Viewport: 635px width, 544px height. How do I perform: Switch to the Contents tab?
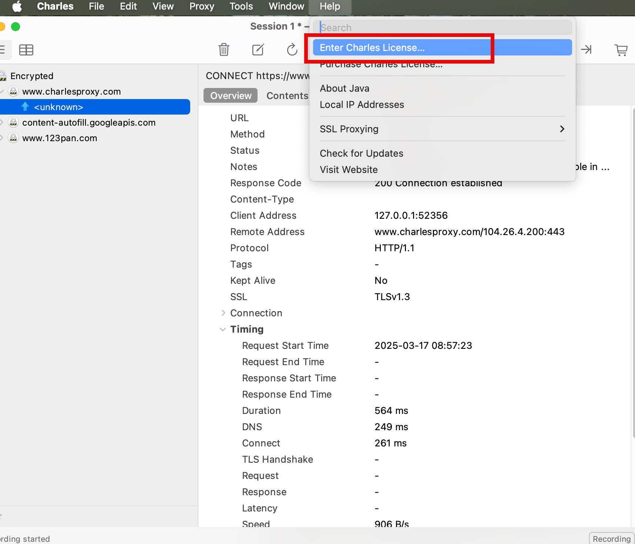[x=287, y=96]
